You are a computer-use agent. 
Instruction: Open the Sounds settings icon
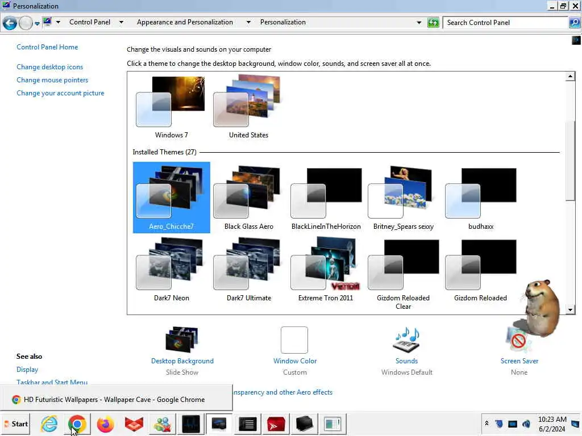point(406,339)
